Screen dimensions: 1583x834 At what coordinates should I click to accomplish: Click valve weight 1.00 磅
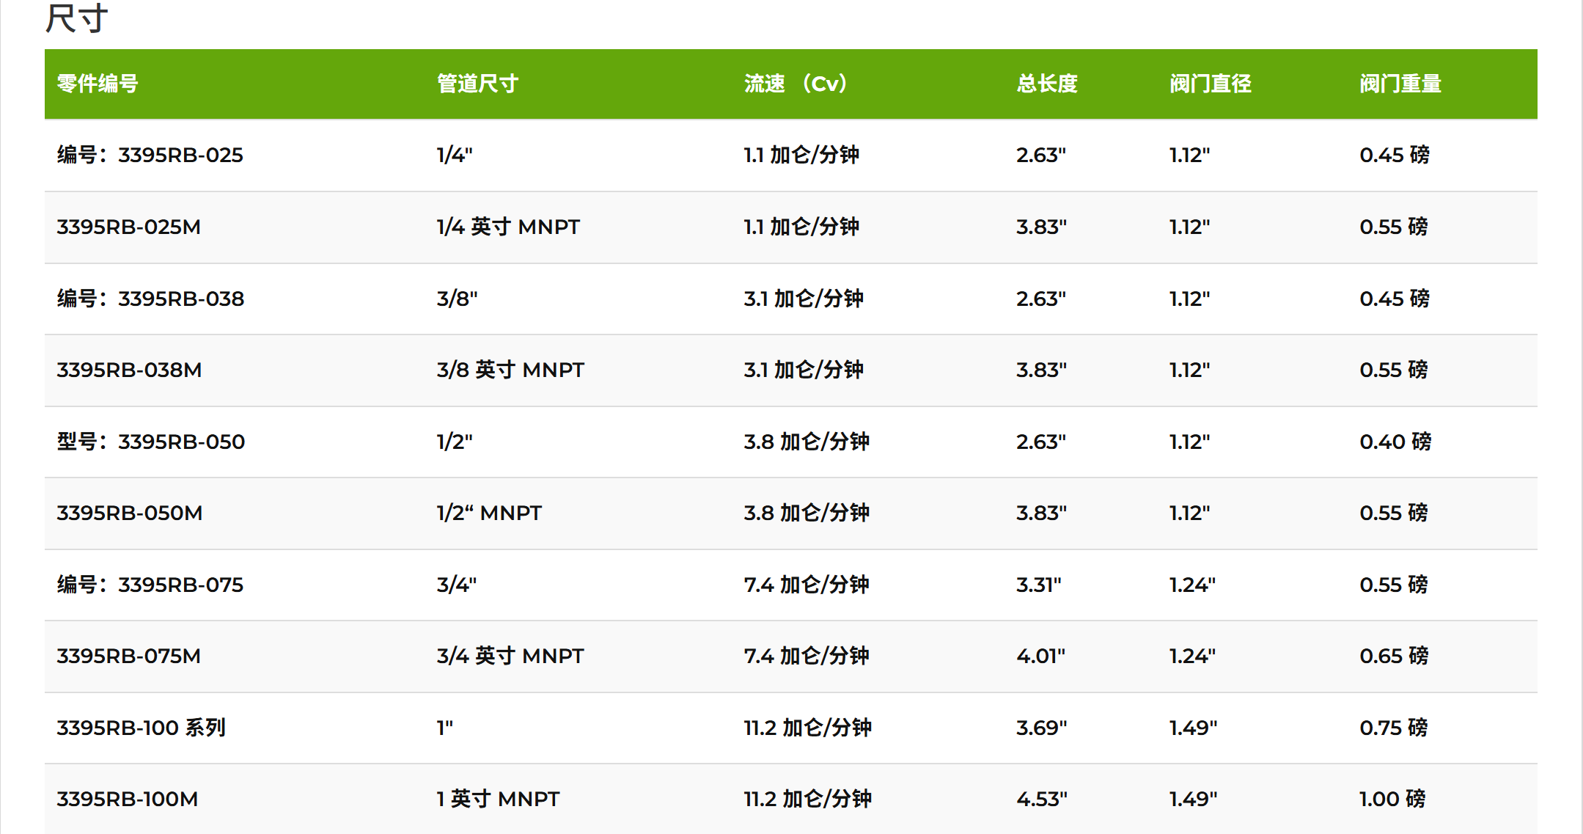(1392, 799)
